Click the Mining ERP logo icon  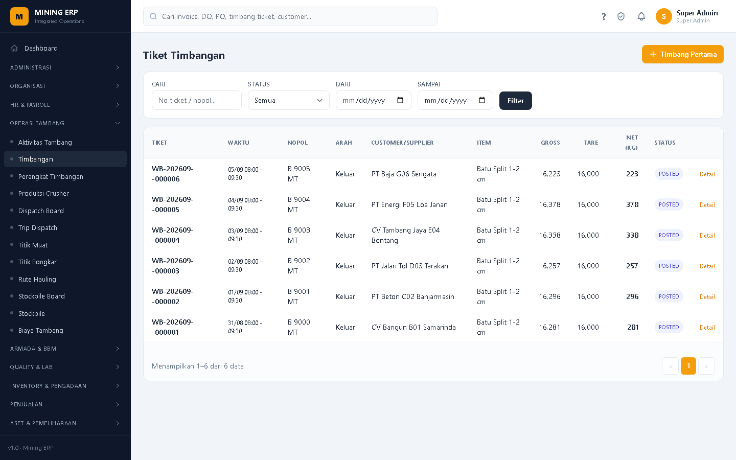19,16
